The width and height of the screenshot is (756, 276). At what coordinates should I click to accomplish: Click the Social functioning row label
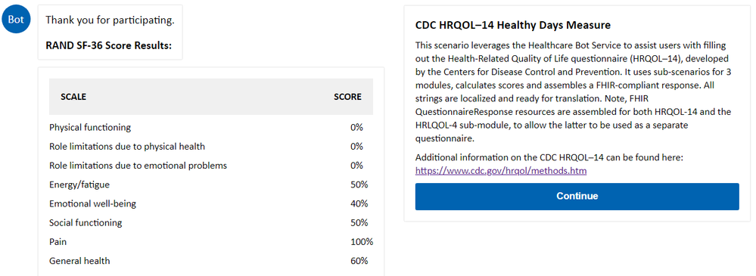[x=86, y=223]
